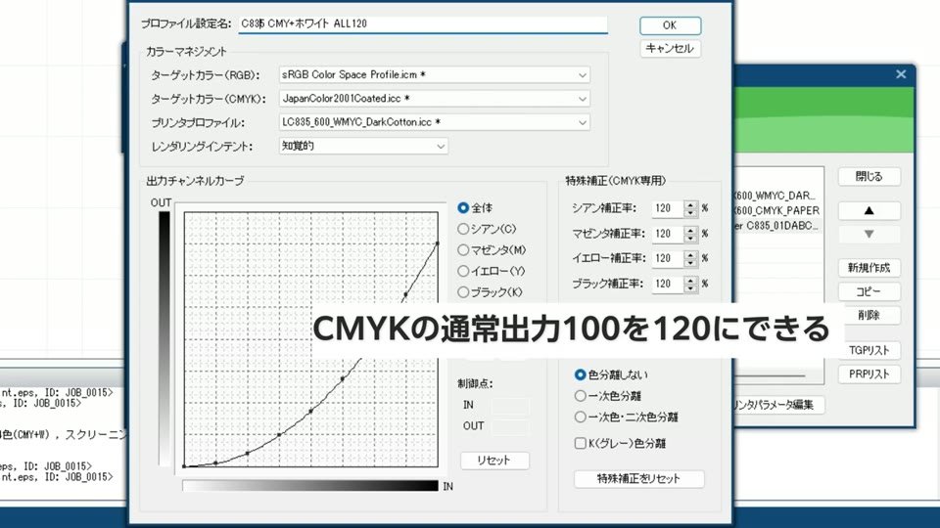Click the 制御点 IN value field
This screenshot has width=940, height=528.
click(509, 405)
